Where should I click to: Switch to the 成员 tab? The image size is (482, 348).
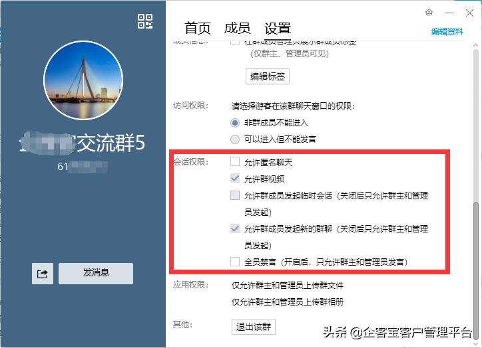coord(237,28)
